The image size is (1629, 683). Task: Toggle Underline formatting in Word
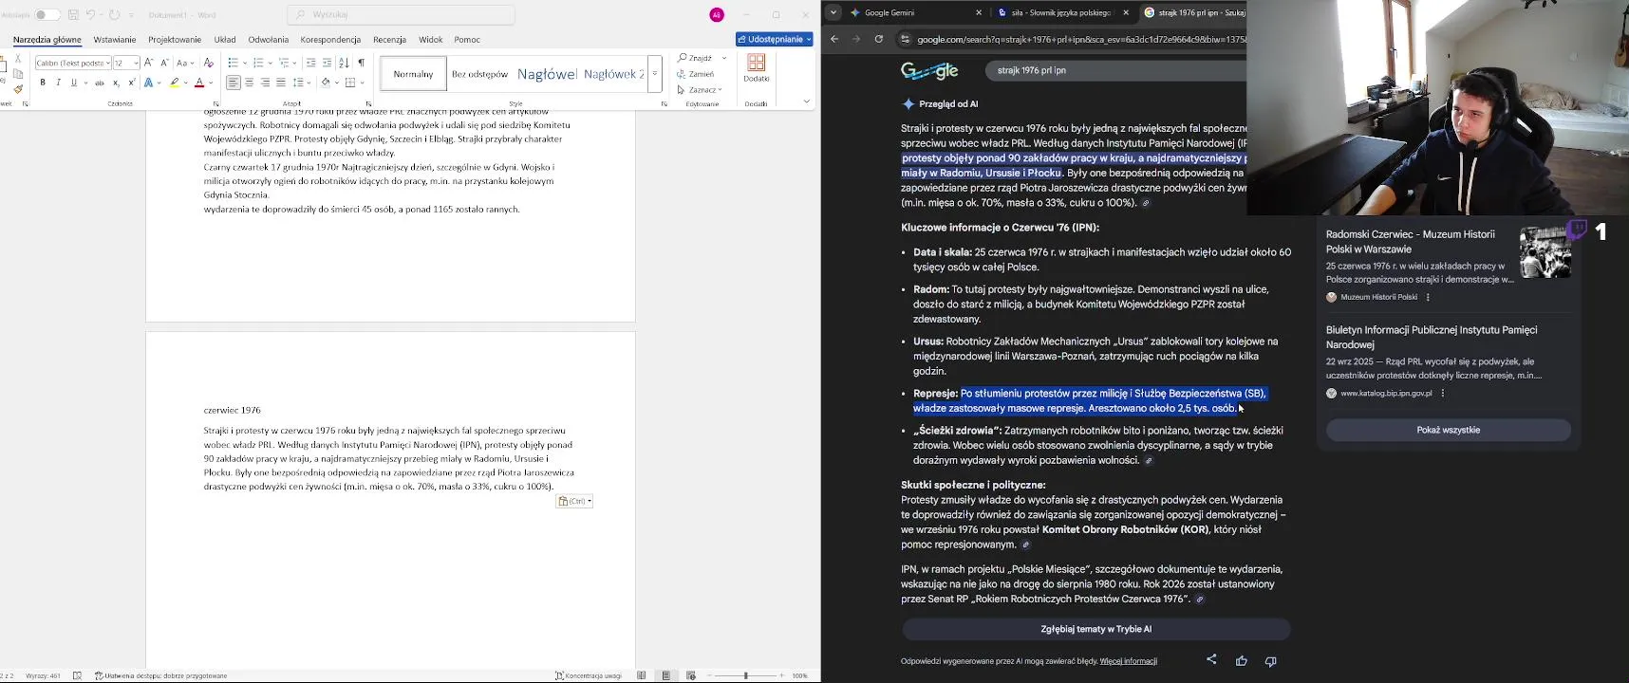click(73, 83)
